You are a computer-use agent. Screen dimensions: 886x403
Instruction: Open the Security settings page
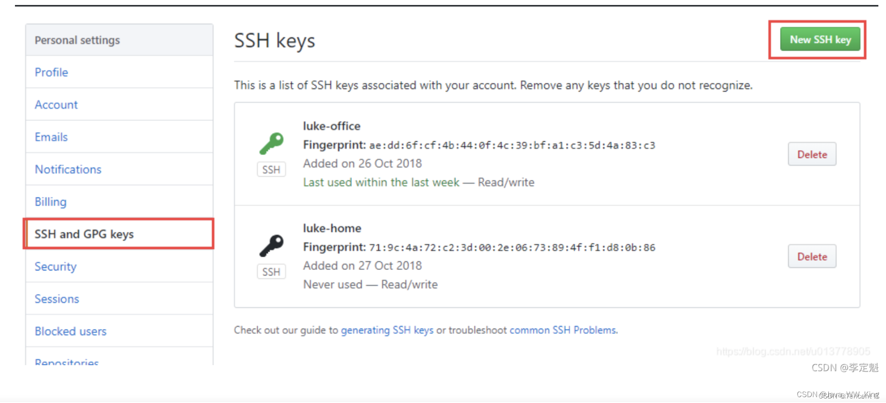56,267
